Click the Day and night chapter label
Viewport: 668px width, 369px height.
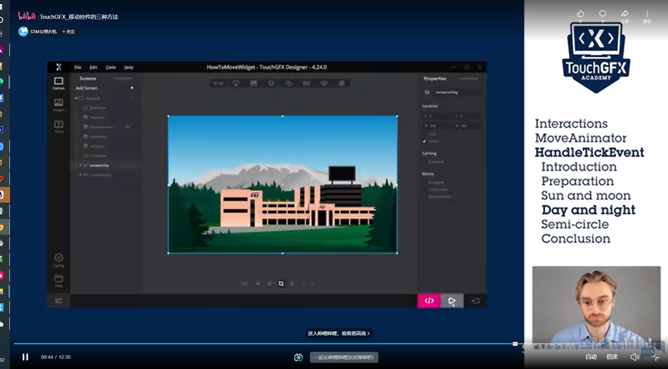pos(588,210)
